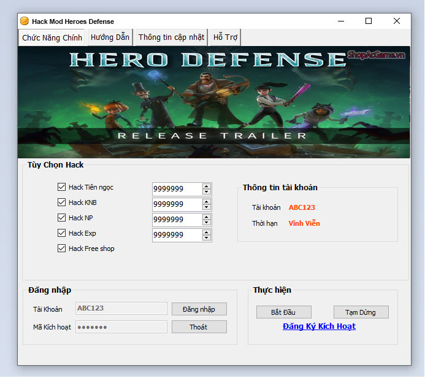Increase Hack KNB value with up arrow
This screenshot has width=425, height=378.
pyautogui.click(x=207, y=202)
